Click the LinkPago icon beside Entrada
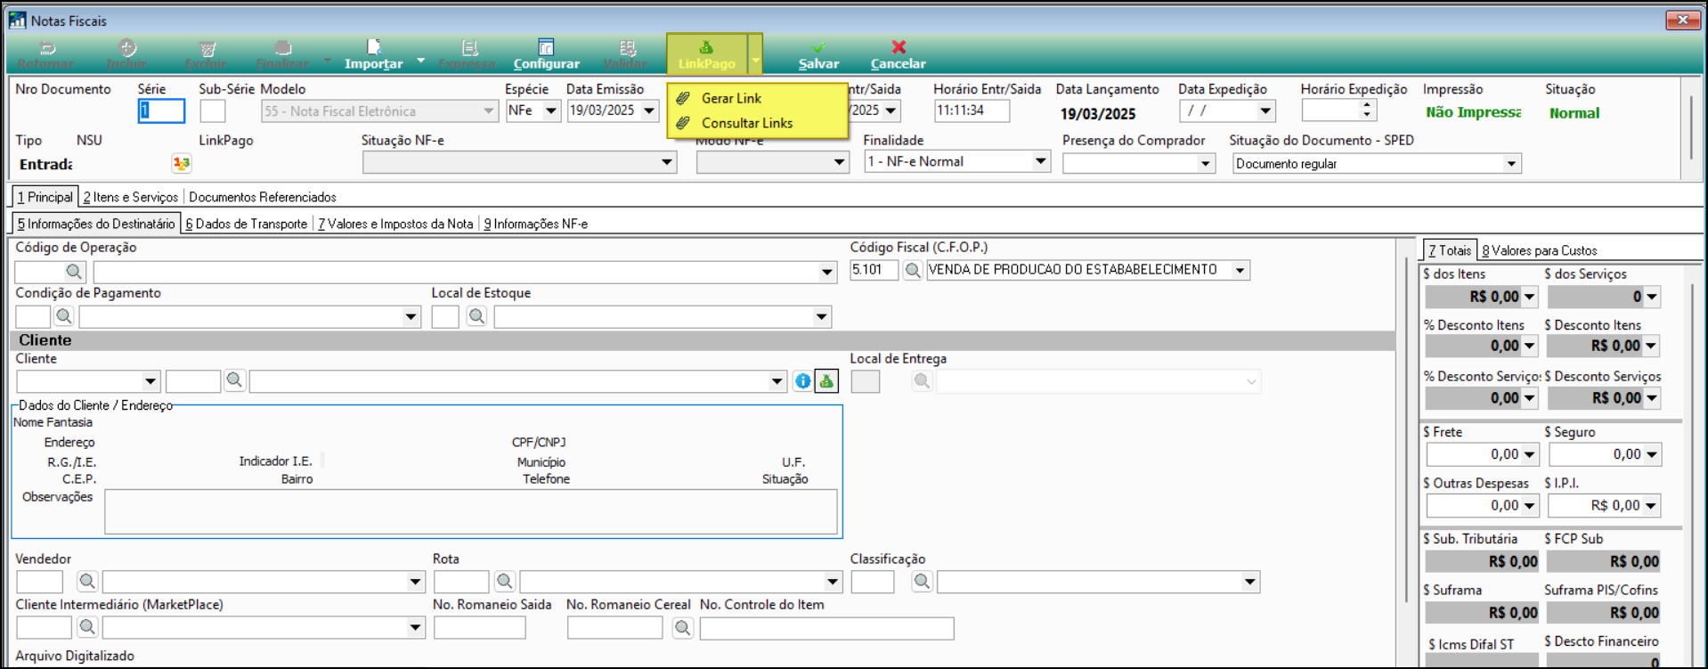This screenshot has height=669, width=1708. (x=182, y=163)
